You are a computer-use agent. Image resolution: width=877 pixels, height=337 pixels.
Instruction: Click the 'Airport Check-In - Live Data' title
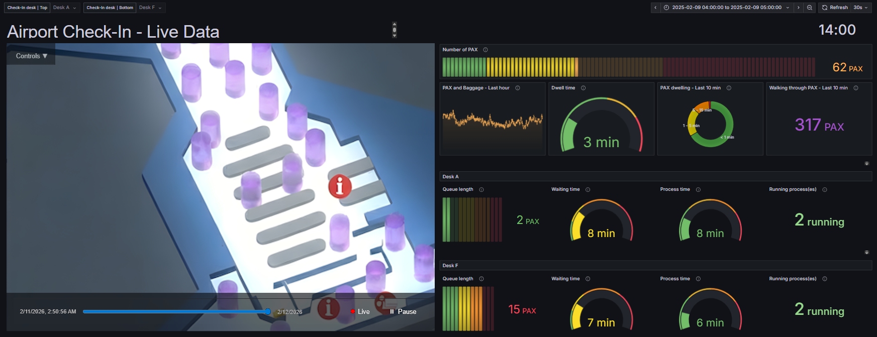tap(113, 32)
